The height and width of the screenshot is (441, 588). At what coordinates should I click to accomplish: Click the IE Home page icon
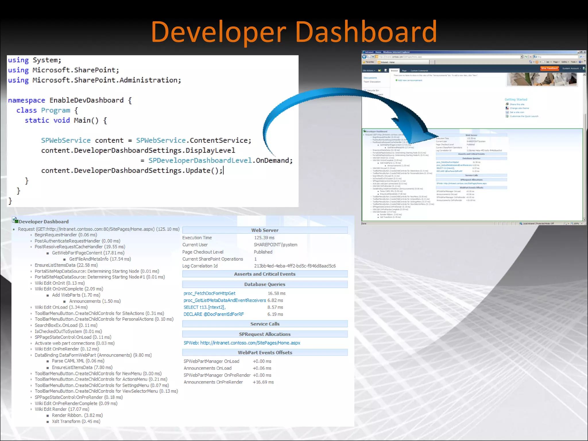point(530,62)
